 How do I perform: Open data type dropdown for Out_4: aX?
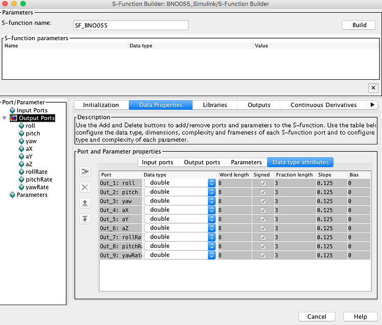coord(212,210)
